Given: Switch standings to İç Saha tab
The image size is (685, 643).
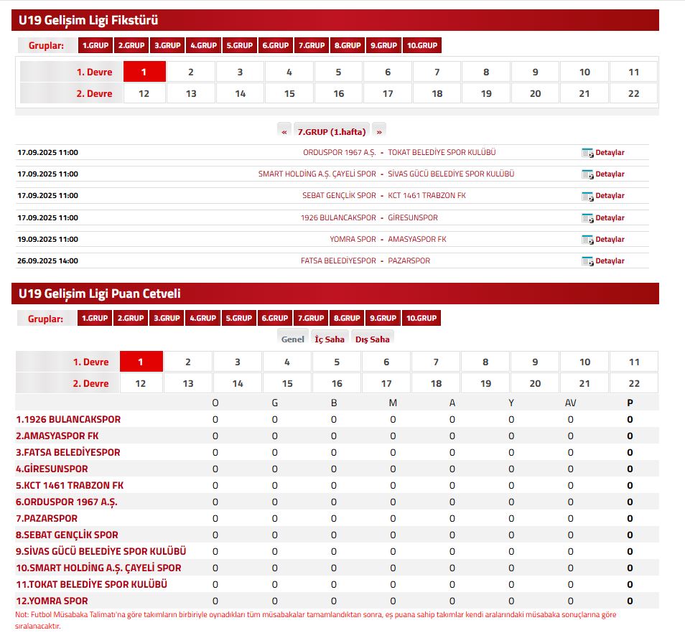Looking at the screenshot, I should 330,339.
